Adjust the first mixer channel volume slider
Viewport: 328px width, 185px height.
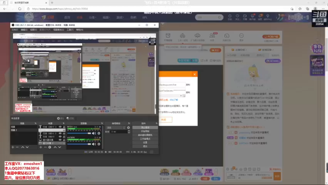(x=79, y=133)
